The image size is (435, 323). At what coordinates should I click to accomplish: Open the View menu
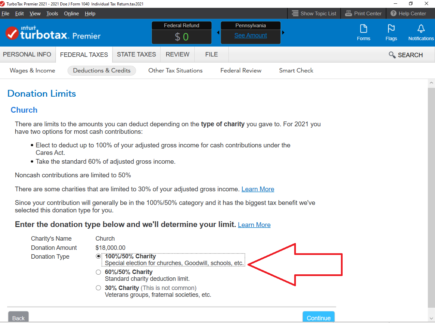click(x=35, y=14)
